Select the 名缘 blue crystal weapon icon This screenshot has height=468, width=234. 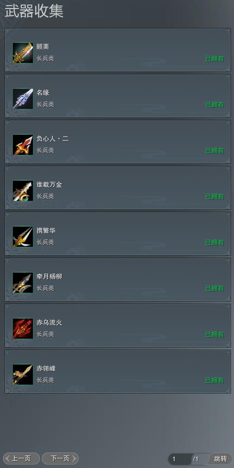click(23, 99)
